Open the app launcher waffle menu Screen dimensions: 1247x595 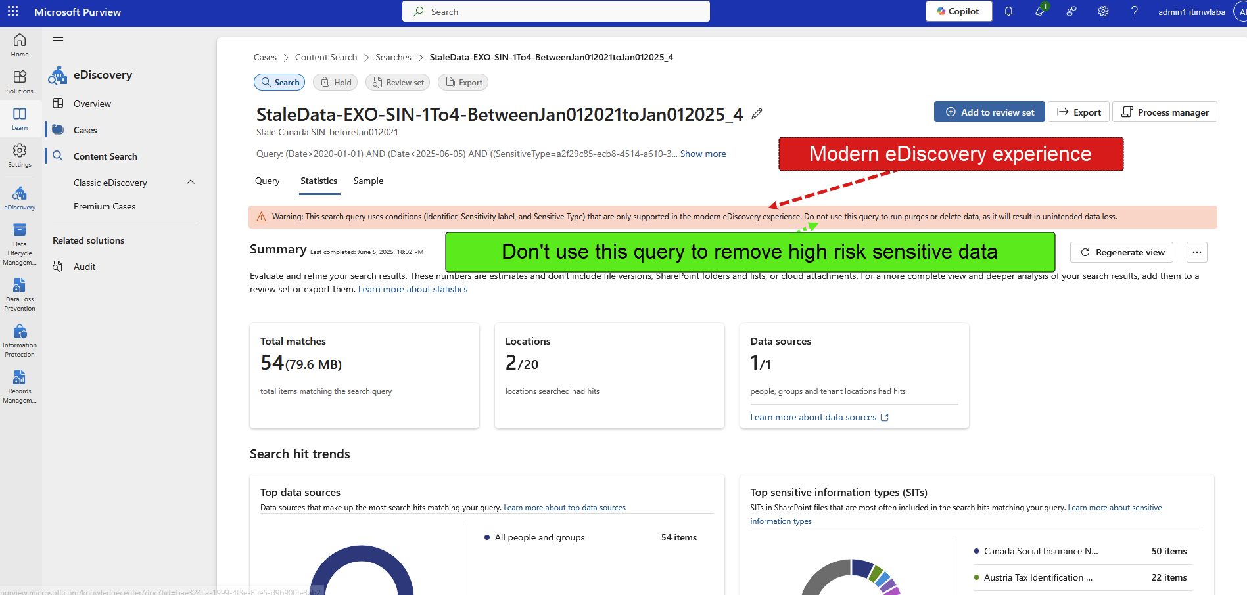(12, 12)
